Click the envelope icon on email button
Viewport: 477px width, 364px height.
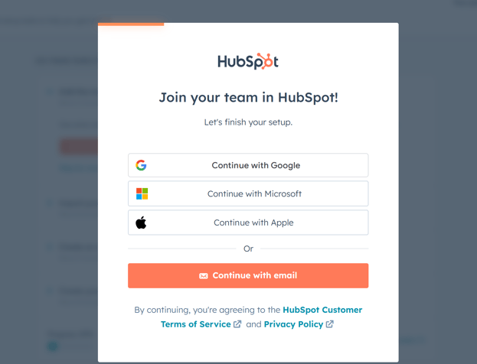[x=204, y=275]
